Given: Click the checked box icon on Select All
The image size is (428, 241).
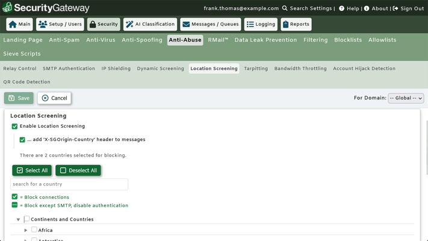Looking at the screenshot, I should pos(20,171).
